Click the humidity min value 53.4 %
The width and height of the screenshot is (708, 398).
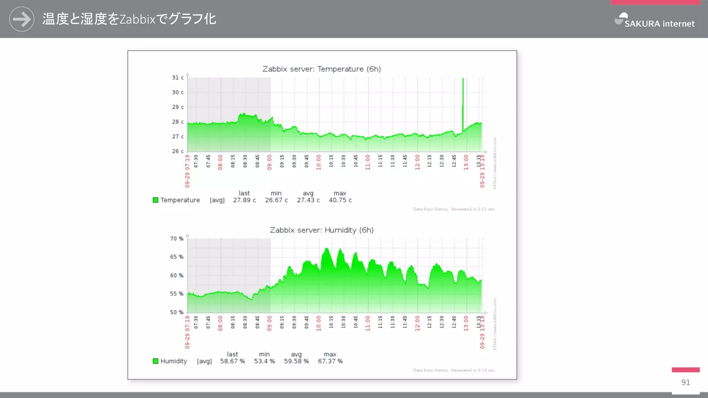tap(264, 361)
